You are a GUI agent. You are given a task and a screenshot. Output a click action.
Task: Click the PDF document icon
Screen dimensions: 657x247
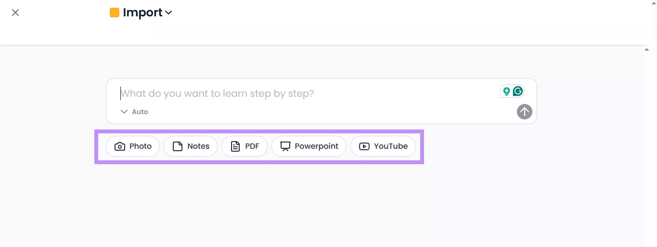(235, 146)
